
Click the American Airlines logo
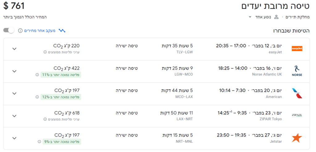click(x=297, y=93)
